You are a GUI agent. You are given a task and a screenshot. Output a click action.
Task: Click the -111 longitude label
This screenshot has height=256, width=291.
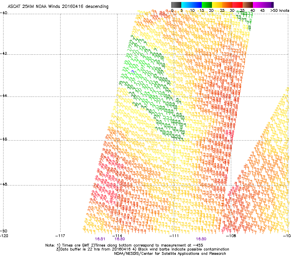[x=174, y=236]
